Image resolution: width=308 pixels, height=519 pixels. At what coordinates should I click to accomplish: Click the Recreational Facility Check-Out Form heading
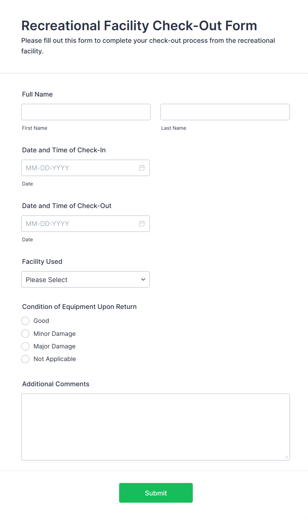pyautogui.click(x=139, y=26)
